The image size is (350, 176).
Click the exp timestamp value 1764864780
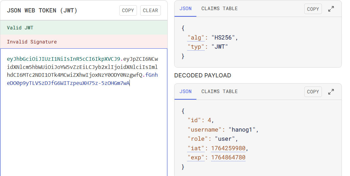228,158
